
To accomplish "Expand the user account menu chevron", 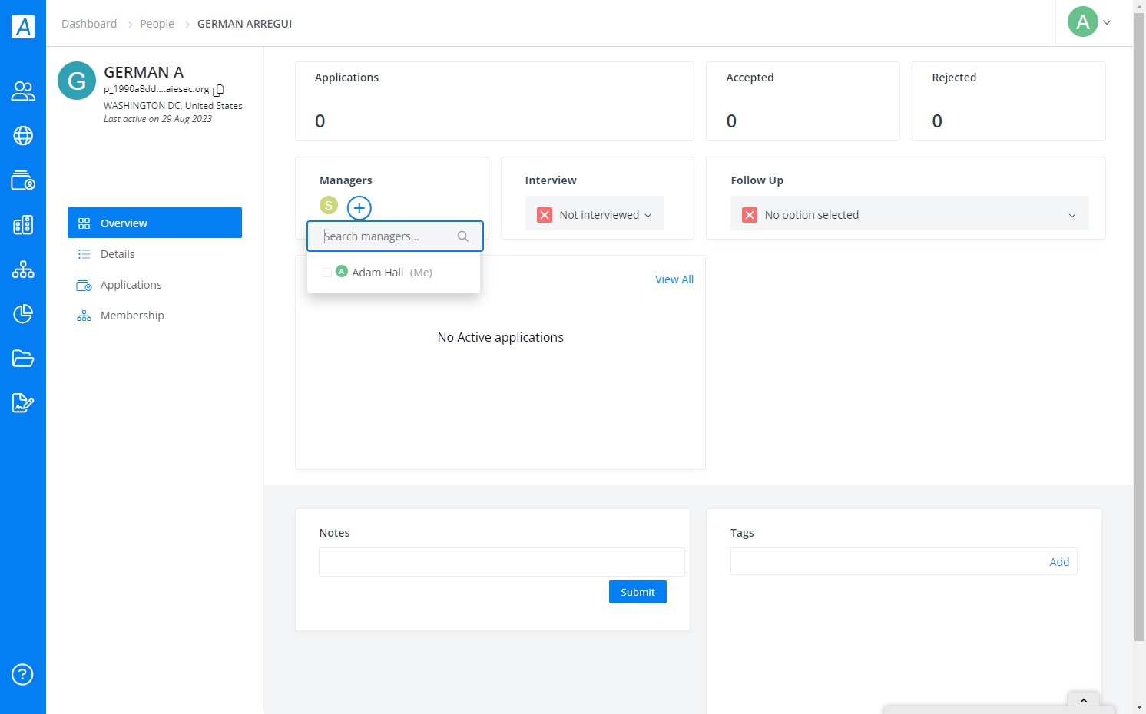I will [1107, 22].
